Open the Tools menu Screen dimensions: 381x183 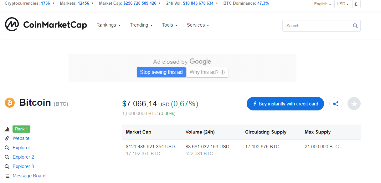[170, 25]
